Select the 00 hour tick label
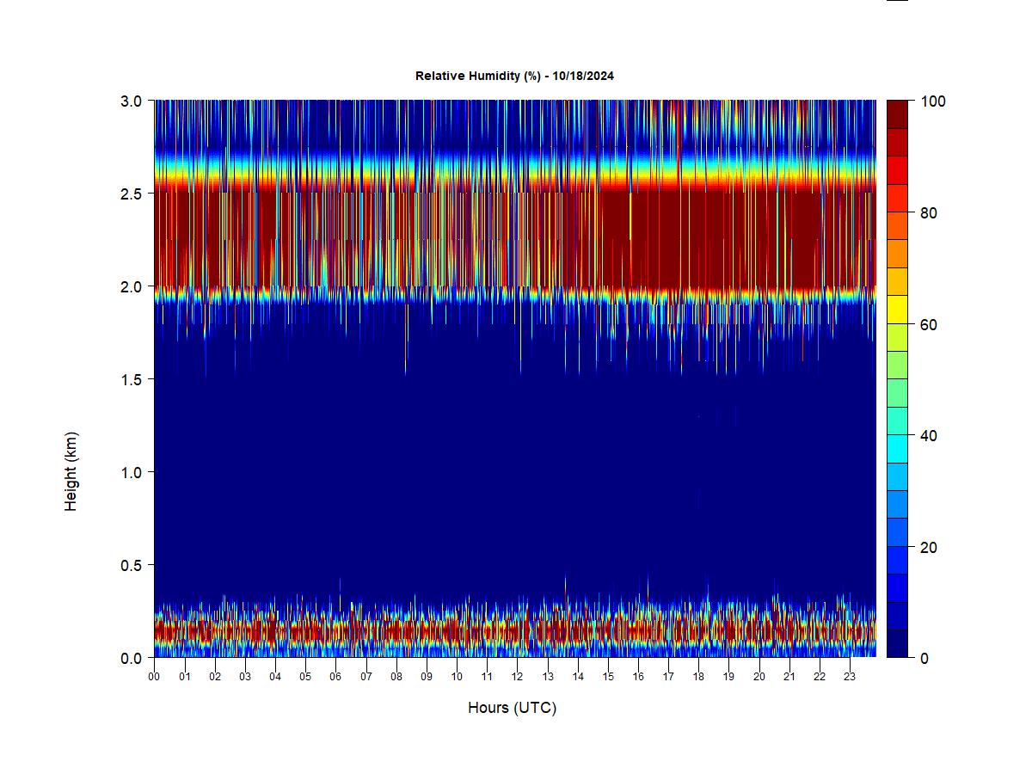 coord(154,677)
